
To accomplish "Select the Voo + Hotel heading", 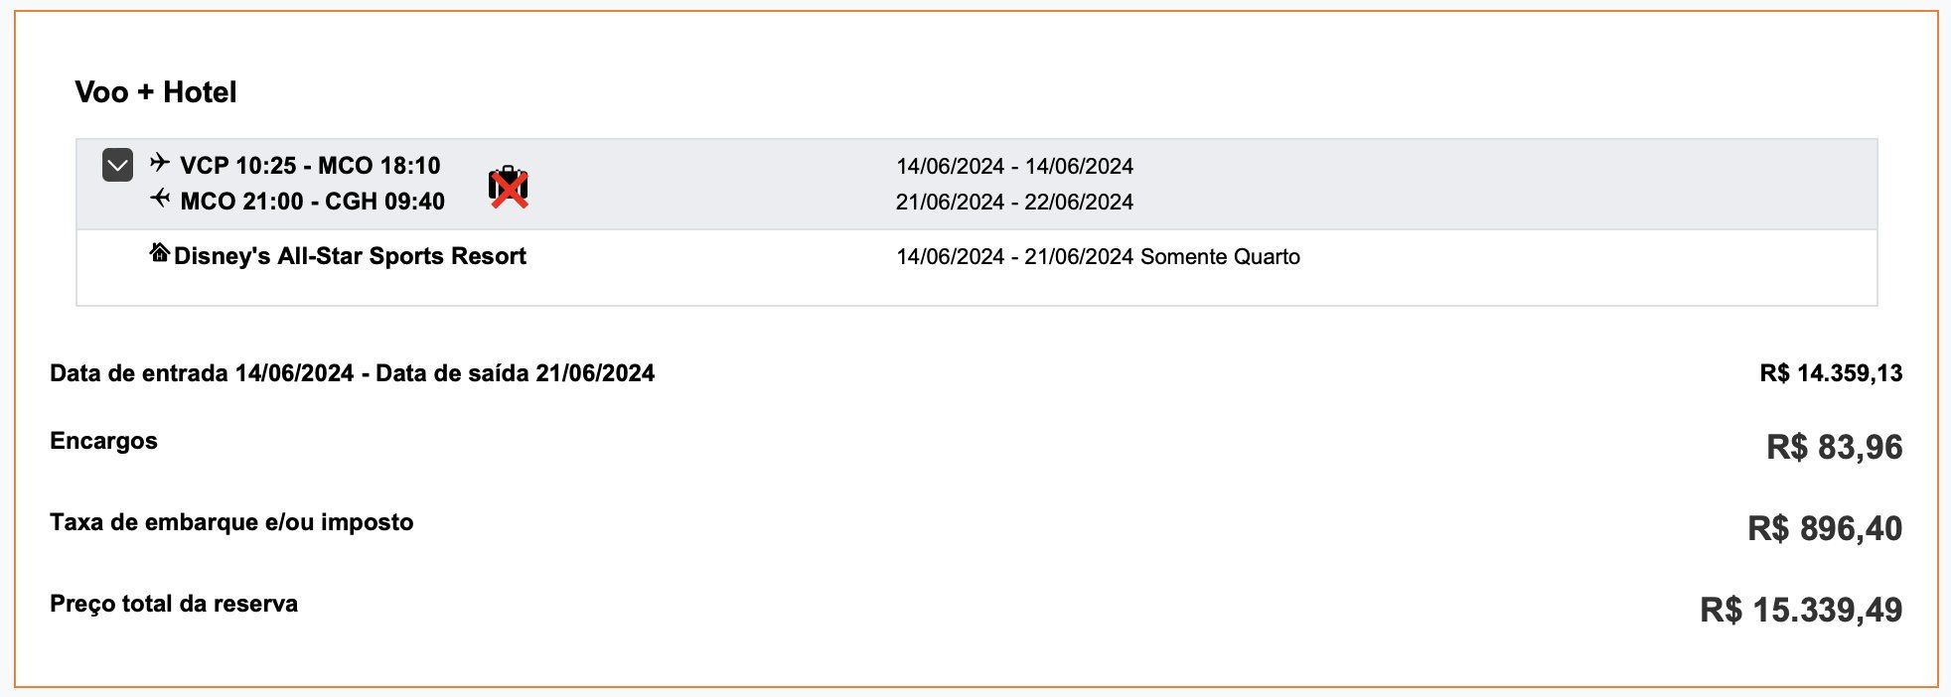I will (x=156, y=92).
